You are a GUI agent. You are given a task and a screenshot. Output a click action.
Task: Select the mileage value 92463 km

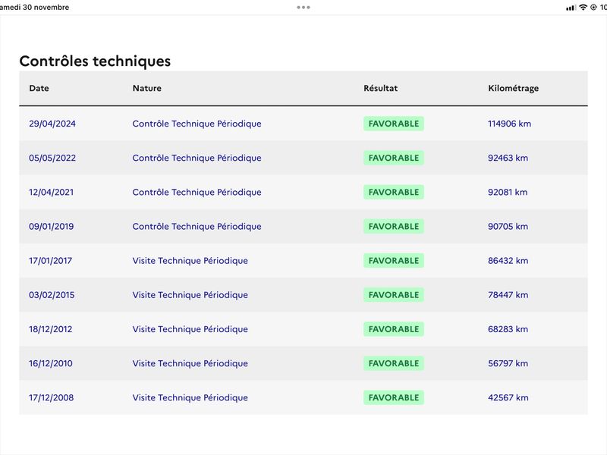(x=508, y=158)
